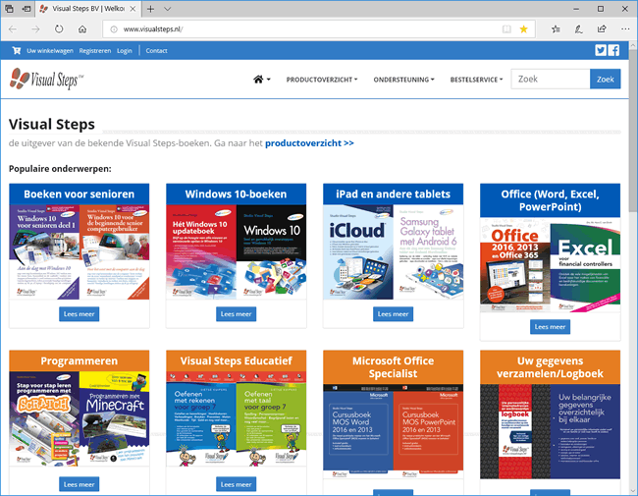Click the Add notes pen icon
The height and width of the screenshot is (496, 638).
click(x=578, y=29)
